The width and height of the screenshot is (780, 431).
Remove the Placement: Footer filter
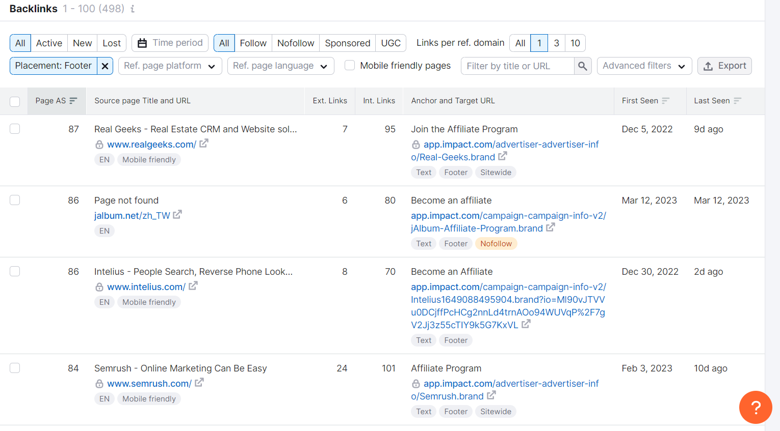[105, 66]
